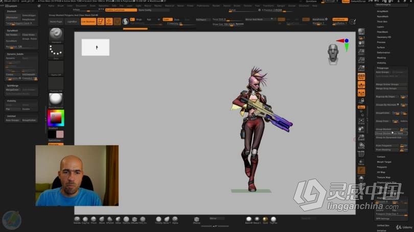Click the Zoom icon in right shelf

point(361,51)
